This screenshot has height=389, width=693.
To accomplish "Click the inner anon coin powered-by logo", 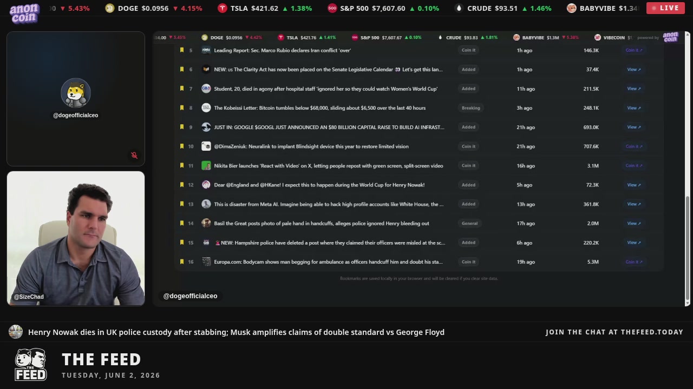I will coord(670,37).
